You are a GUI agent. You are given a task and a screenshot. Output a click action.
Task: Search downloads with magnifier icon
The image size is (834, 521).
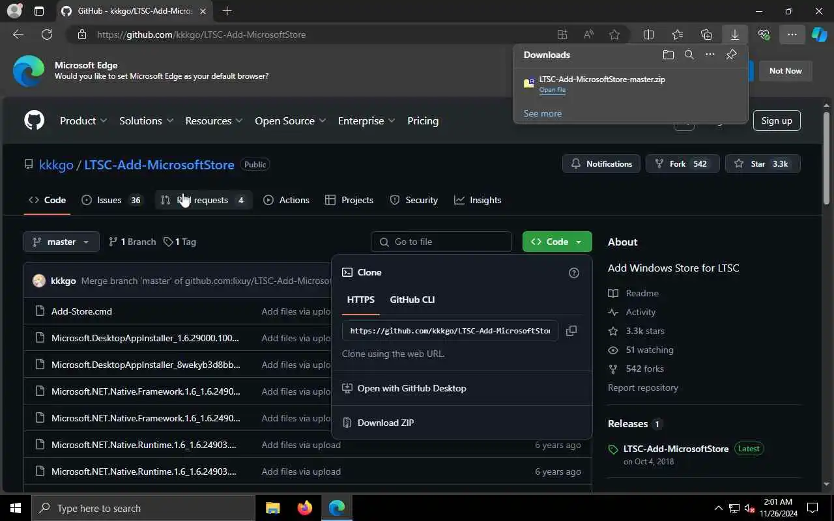689,55
